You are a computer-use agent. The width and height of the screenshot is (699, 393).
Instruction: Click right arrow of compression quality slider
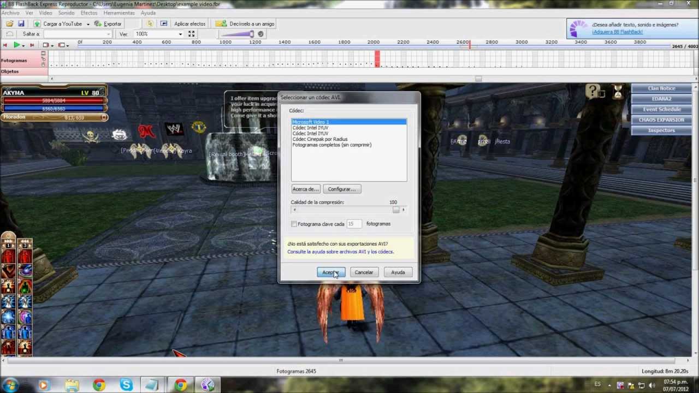click(x=404, y=210)
